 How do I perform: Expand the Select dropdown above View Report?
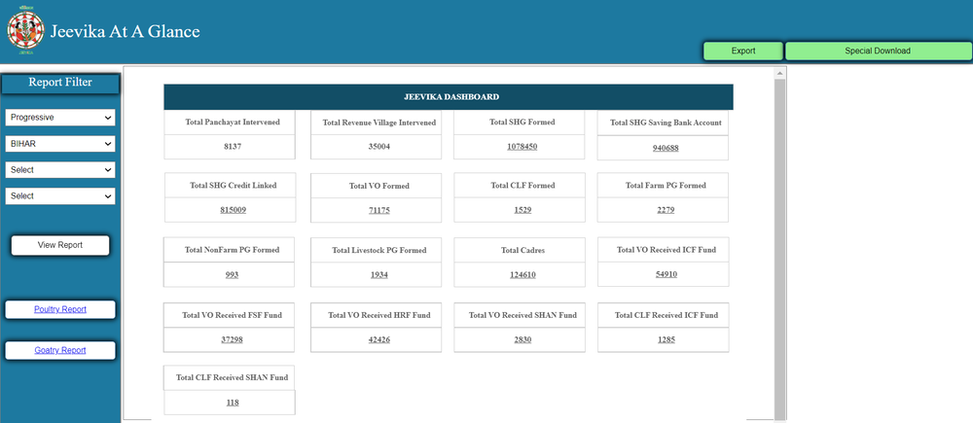[60, 196]
